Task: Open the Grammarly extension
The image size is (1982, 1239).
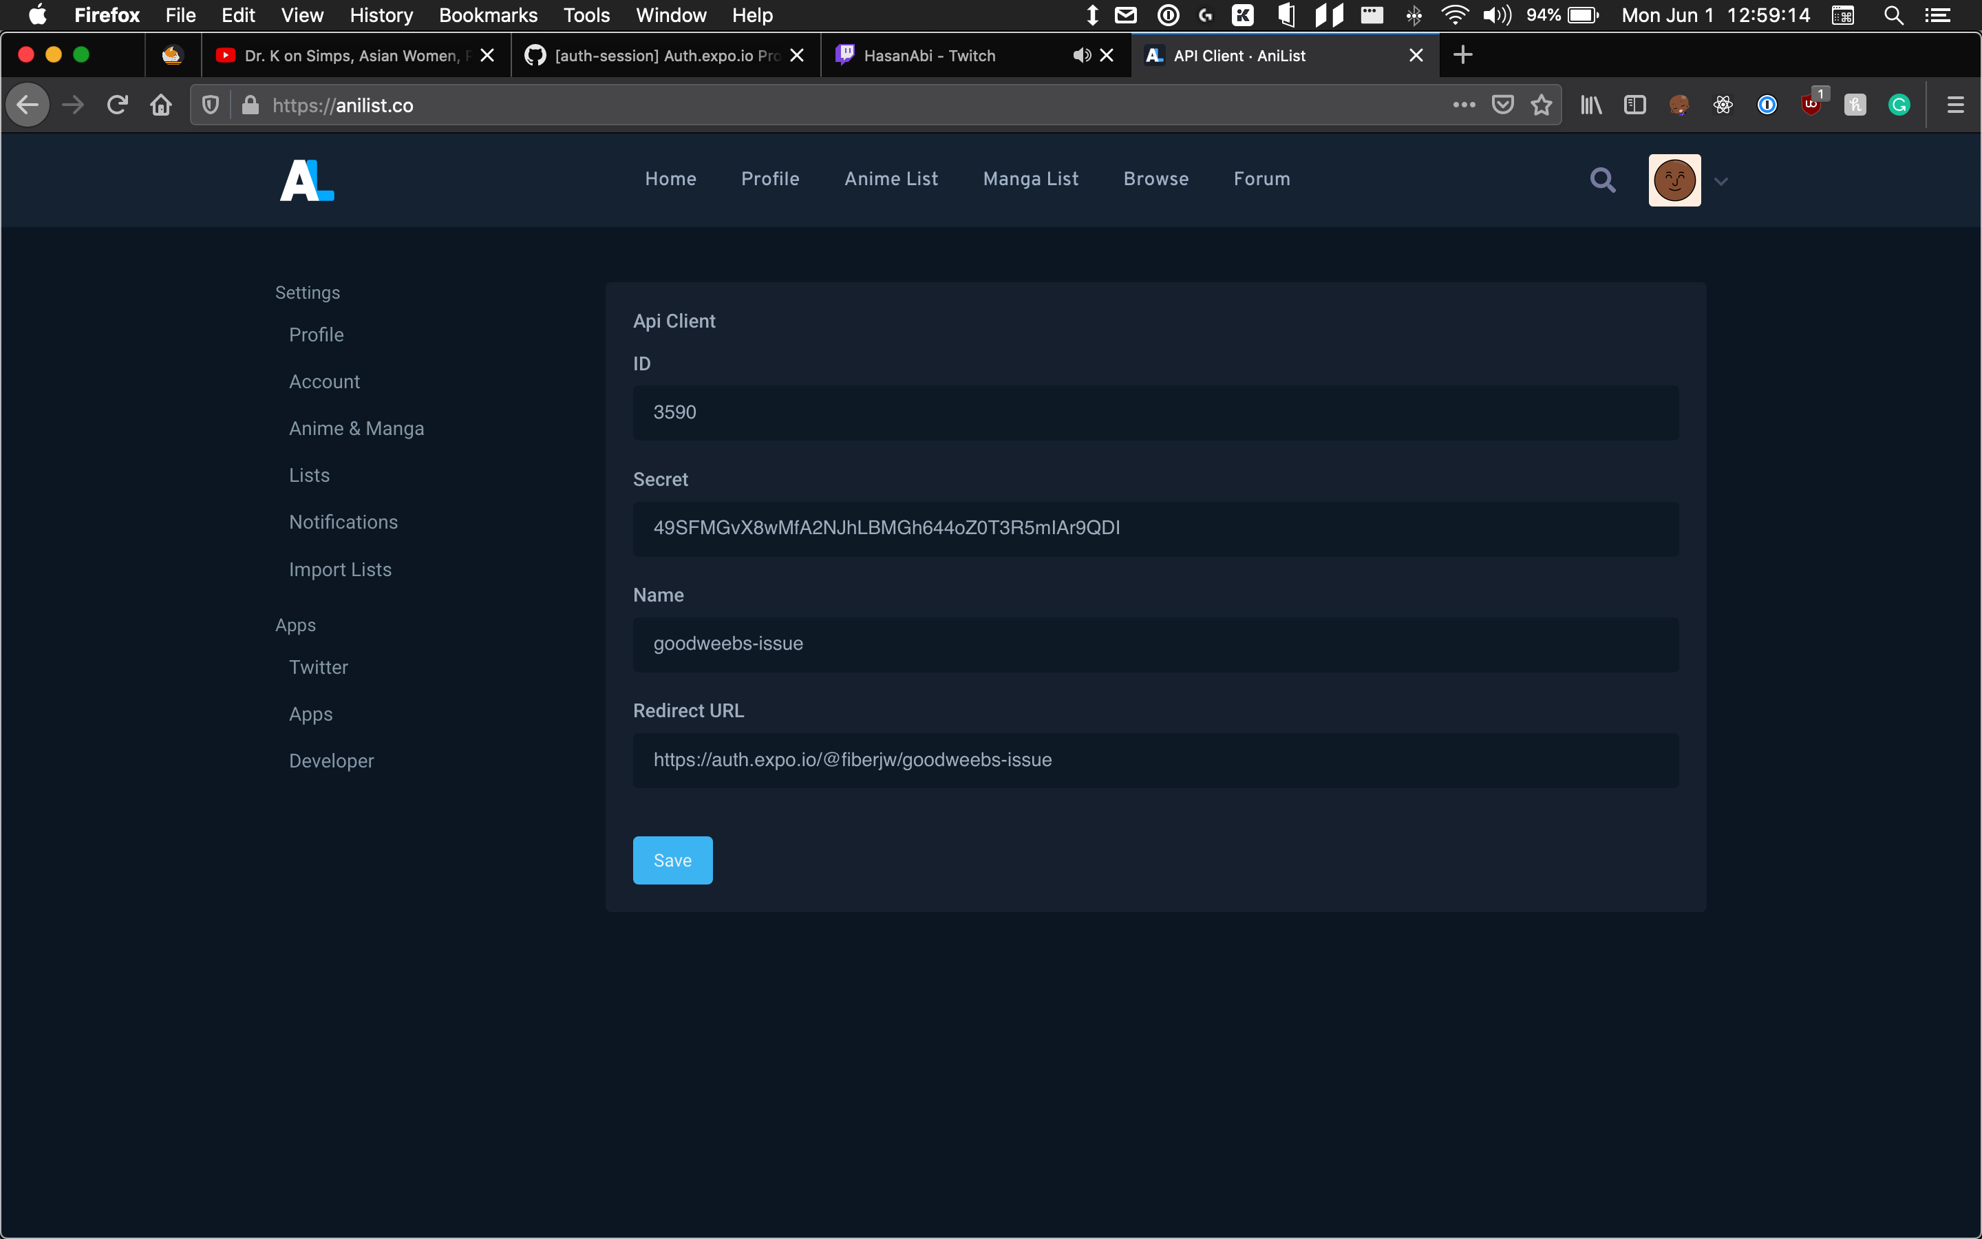Action: click(x=1899, y=105)
